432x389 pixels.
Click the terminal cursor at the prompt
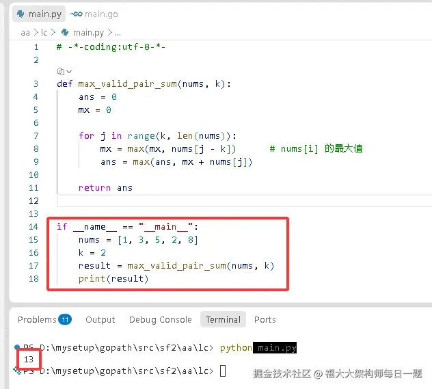click(x=223, y=371)
